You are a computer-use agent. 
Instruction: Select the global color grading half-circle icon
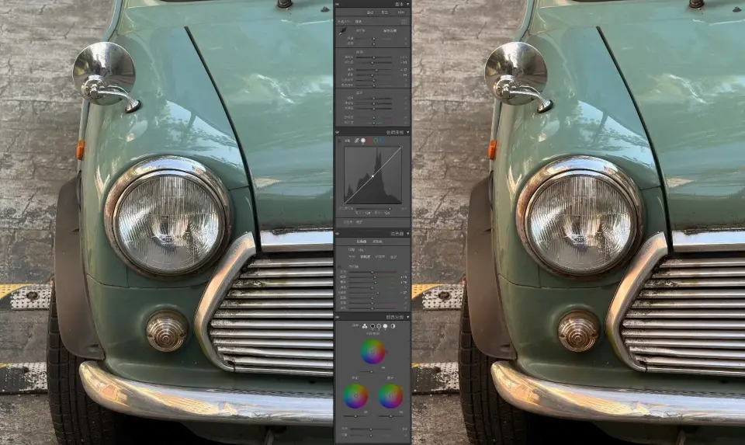(x=394, y=326)
